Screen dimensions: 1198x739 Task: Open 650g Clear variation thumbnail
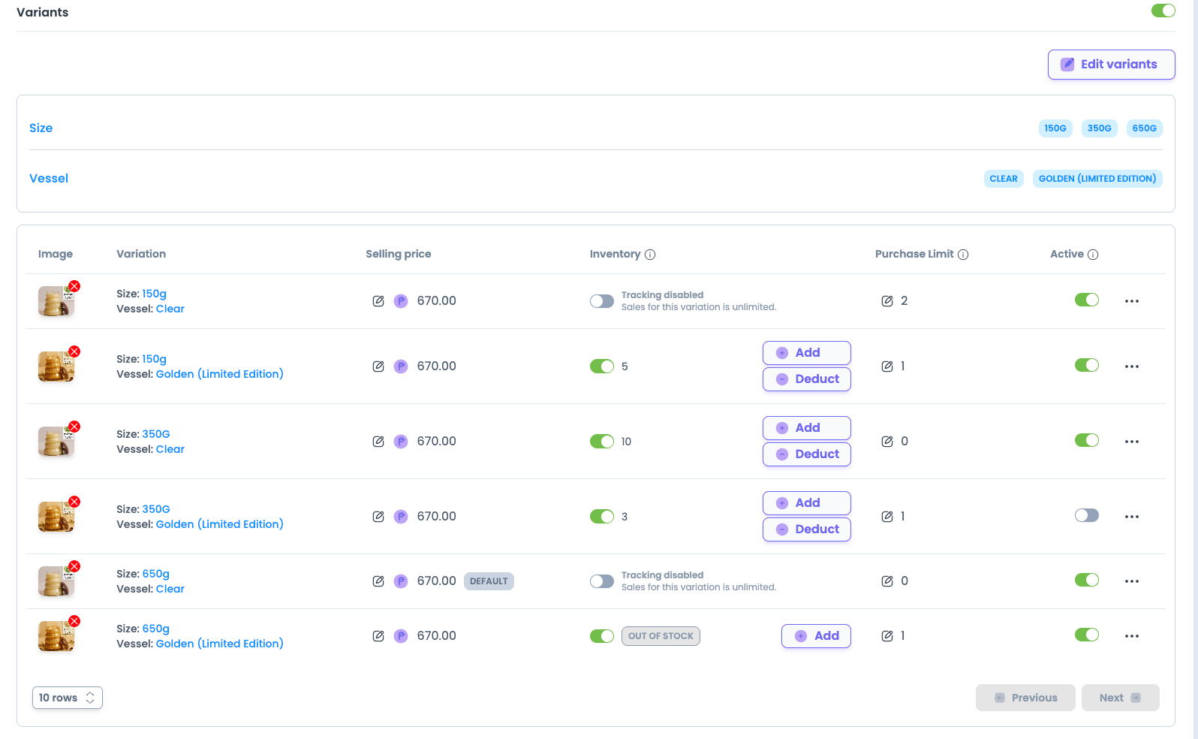pos(56,581)
